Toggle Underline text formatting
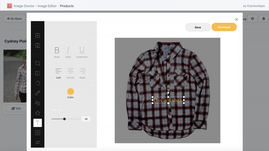Screen dimensions: 269x151 click(x=82, y=52)
